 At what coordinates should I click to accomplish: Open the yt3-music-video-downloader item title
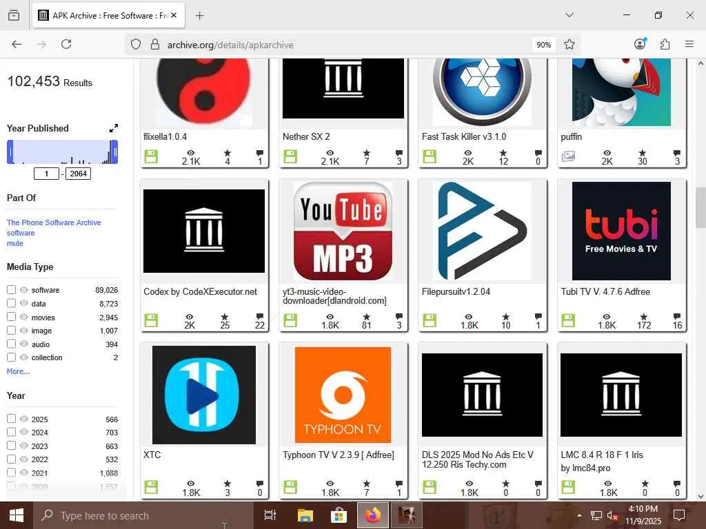pyautogui.click(x=334, y=296)
